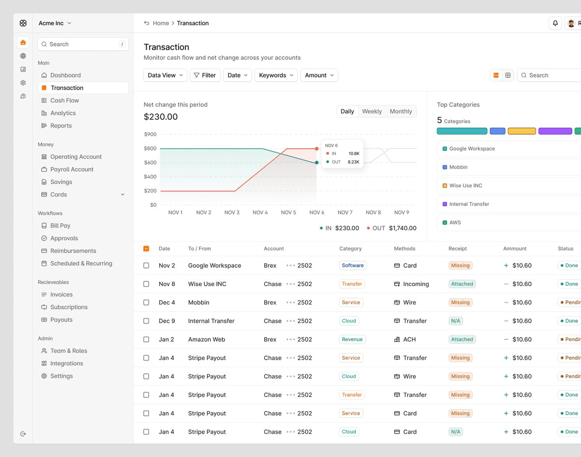This screenshot has height=457, width=581.
Task: Check the Stripe Payout row with the N/A receipt
Action: [x=146, y=432]
